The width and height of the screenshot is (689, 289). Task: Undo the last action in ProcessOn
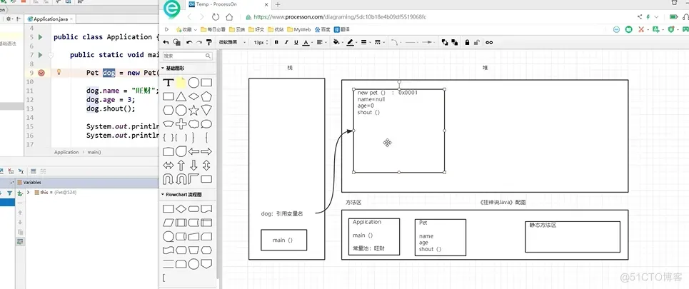coord(189,42)
